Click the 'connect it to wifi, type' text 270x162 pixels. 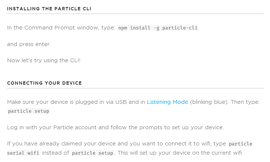(x=195, y=144)
